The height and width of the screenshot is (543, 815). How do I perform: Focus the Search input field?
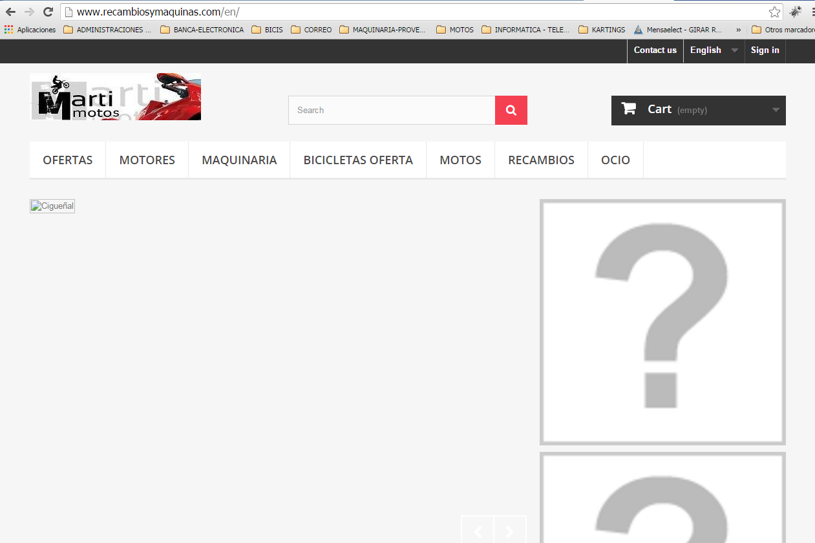392,111
